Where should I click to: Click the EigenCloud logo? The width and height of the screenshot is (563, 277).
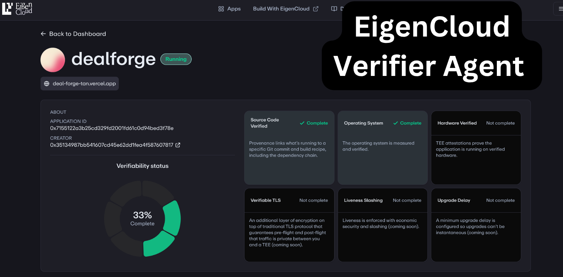tap(17, 8)
